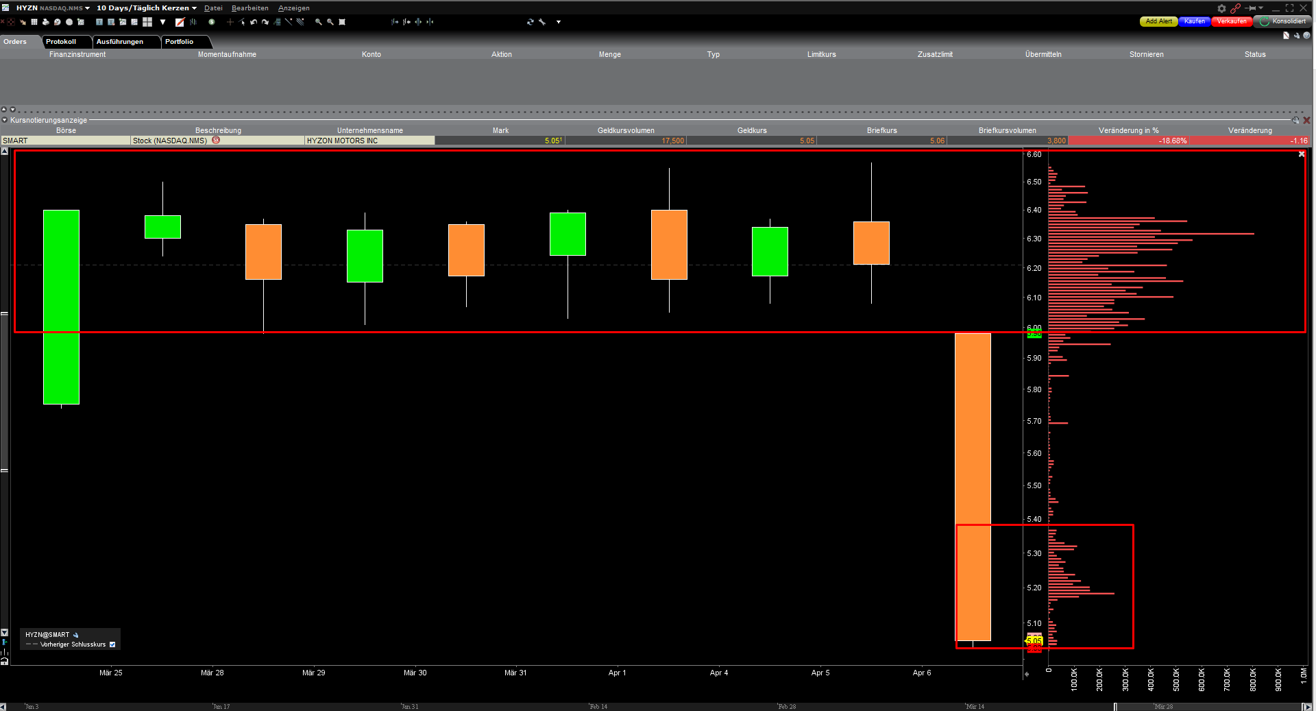Click the Finanzinstrument column header

(77, 54)
